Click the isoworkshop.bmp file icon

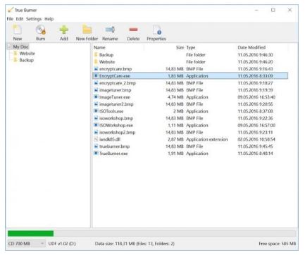point(96,118)
